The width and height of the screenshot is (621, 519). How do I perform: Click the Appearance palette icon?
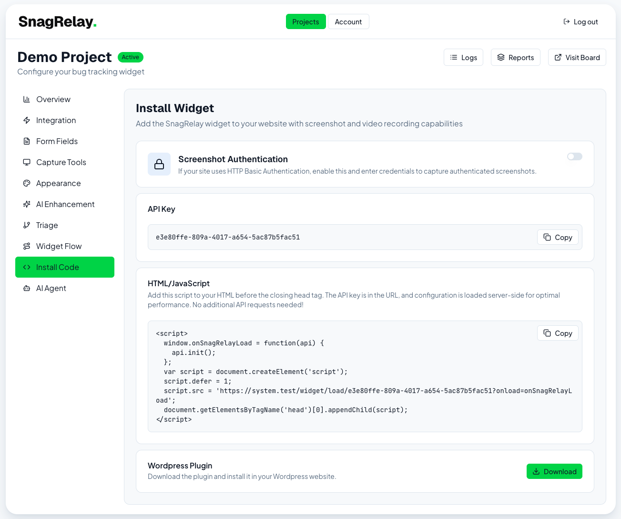(x=27, y=183)
